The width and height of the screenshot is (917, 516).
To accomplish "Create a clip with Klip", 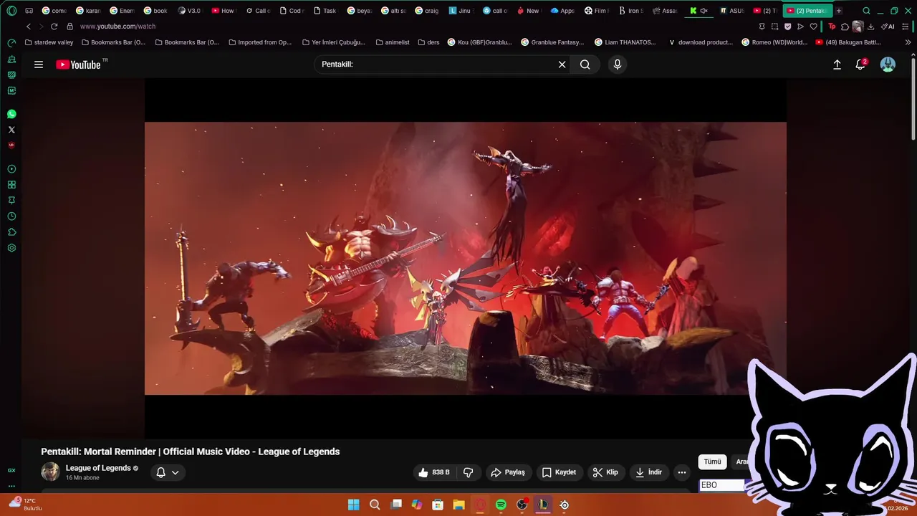I will pyautogui.click(x=605, y=472).
